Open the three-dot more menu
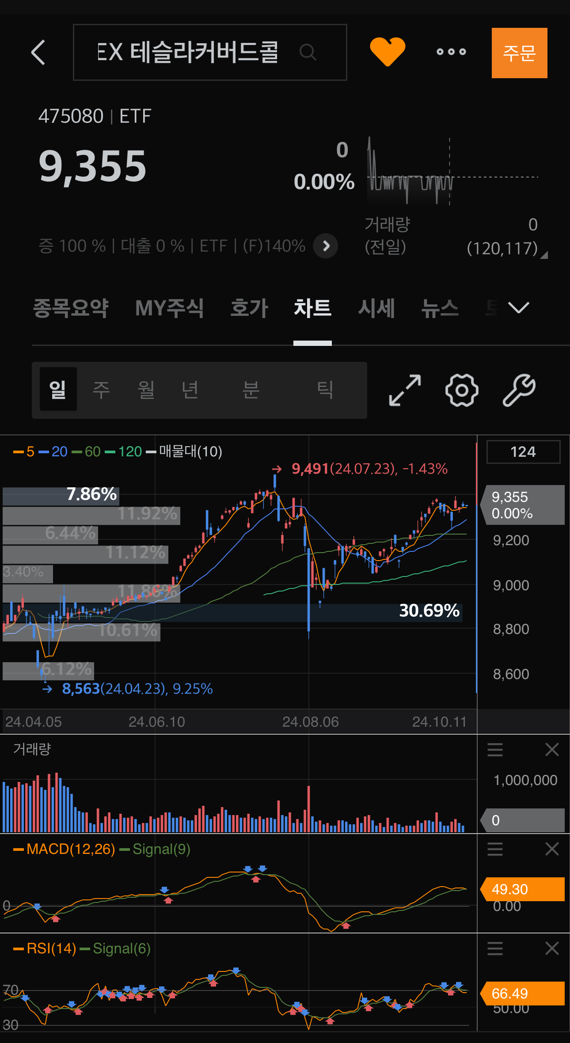This screenshot has height=1043, width=570. point(451,52)
